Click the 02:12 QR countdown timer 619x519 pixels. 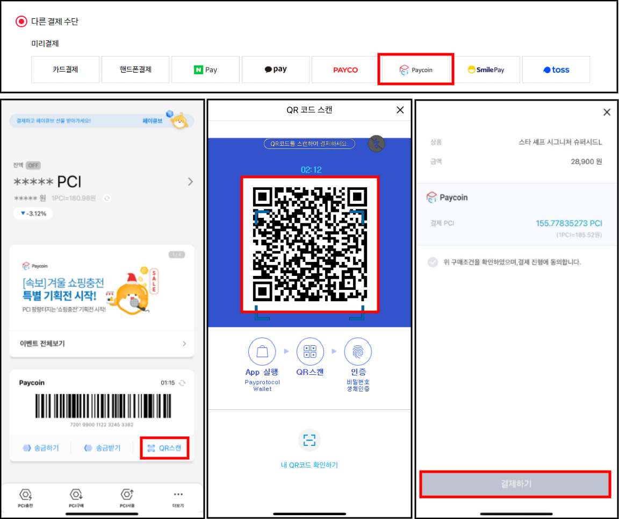click(311, 170)
